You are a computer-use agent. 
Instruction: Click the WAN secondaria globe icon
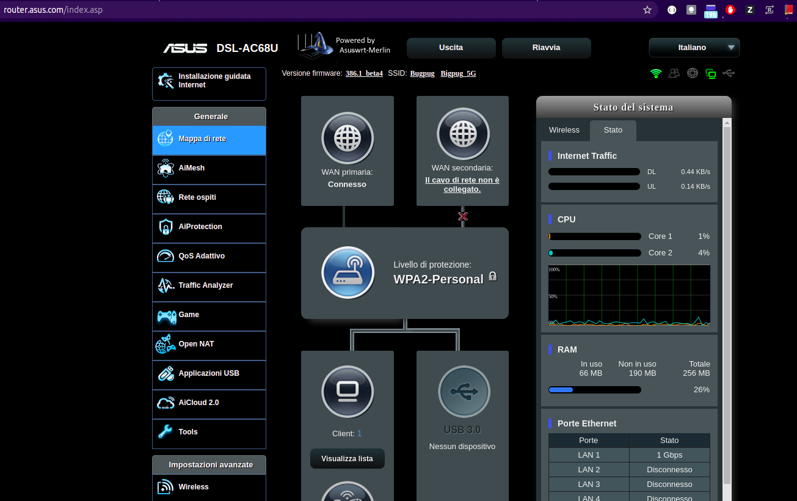463,134
